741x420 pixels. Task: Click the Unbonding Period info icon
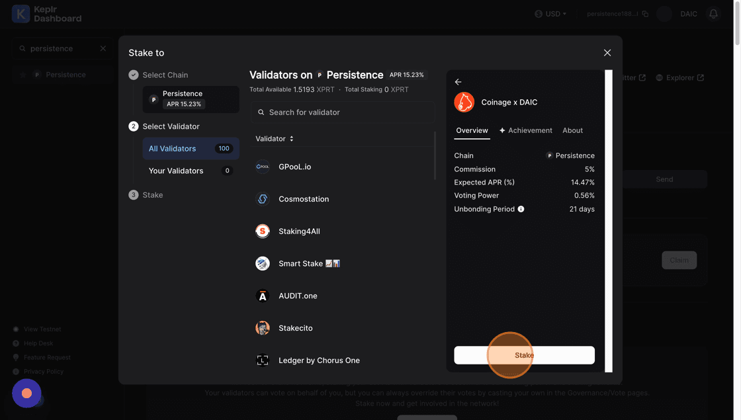click(521, 209)
